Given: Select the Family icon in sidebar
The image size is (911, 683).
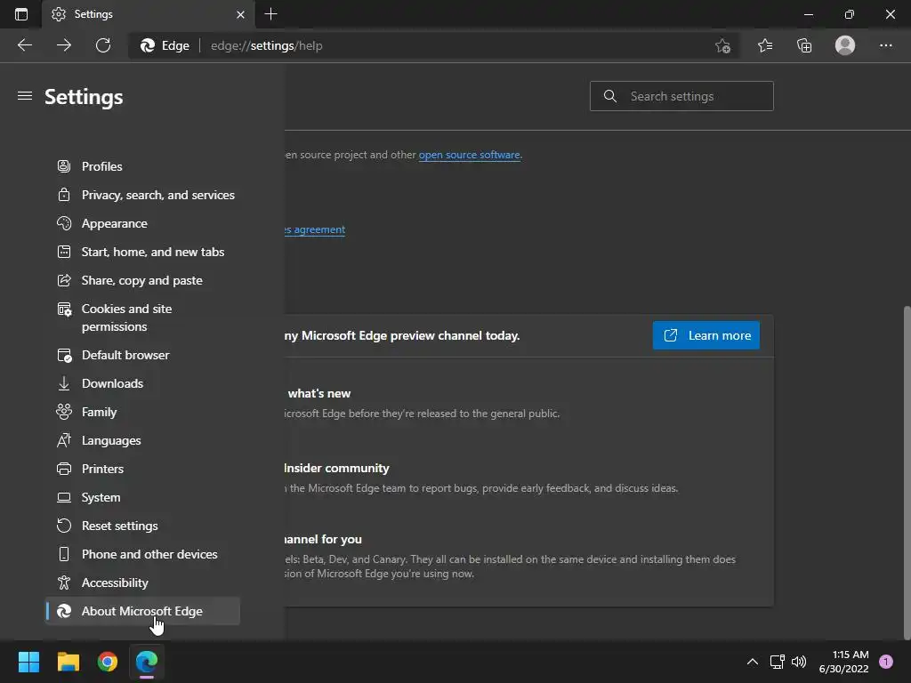Looking at the screenshot, I should pyautogui.click(x=64, y=412).
